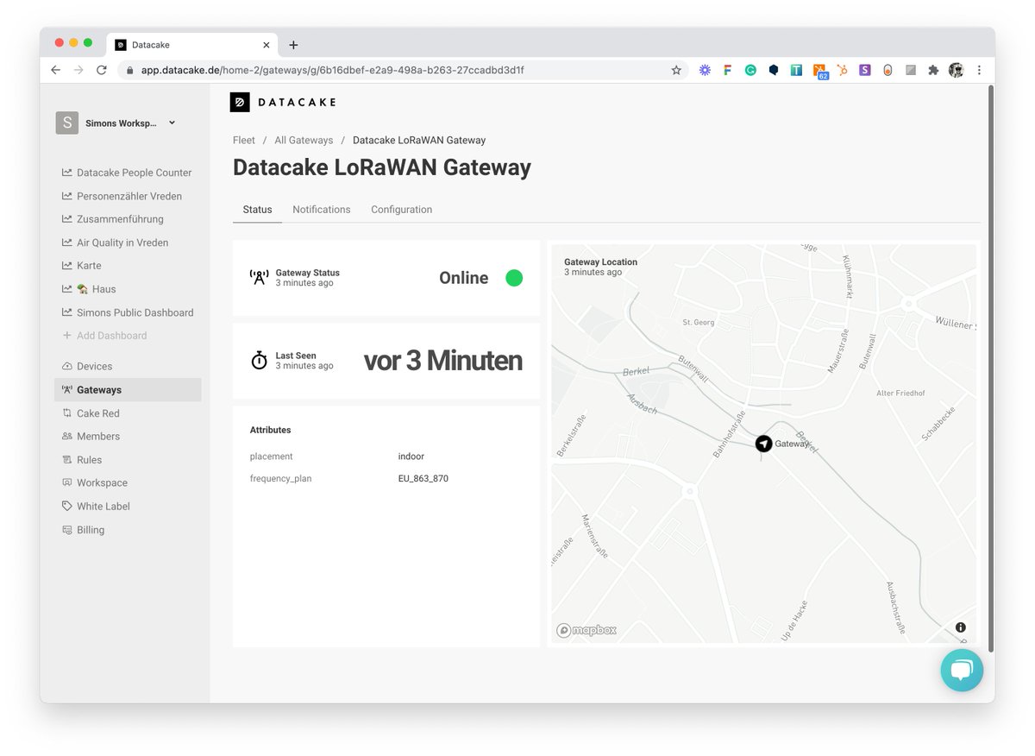The height and width of the screenshot is (756, 1035).
Task: Open the Chrome browser menu
Action: [980, 70]
